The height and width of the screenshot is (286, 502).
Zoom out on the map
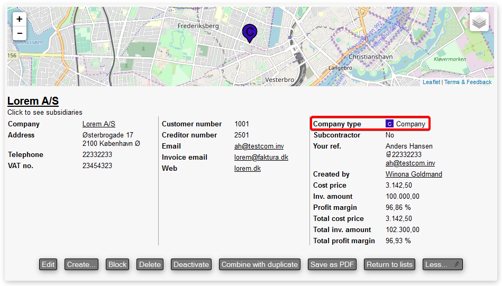(x=20, y=33)
